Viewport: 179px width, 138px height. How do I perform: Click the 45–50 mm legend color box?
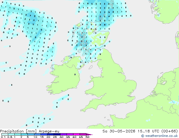click(x=83, y=134)
